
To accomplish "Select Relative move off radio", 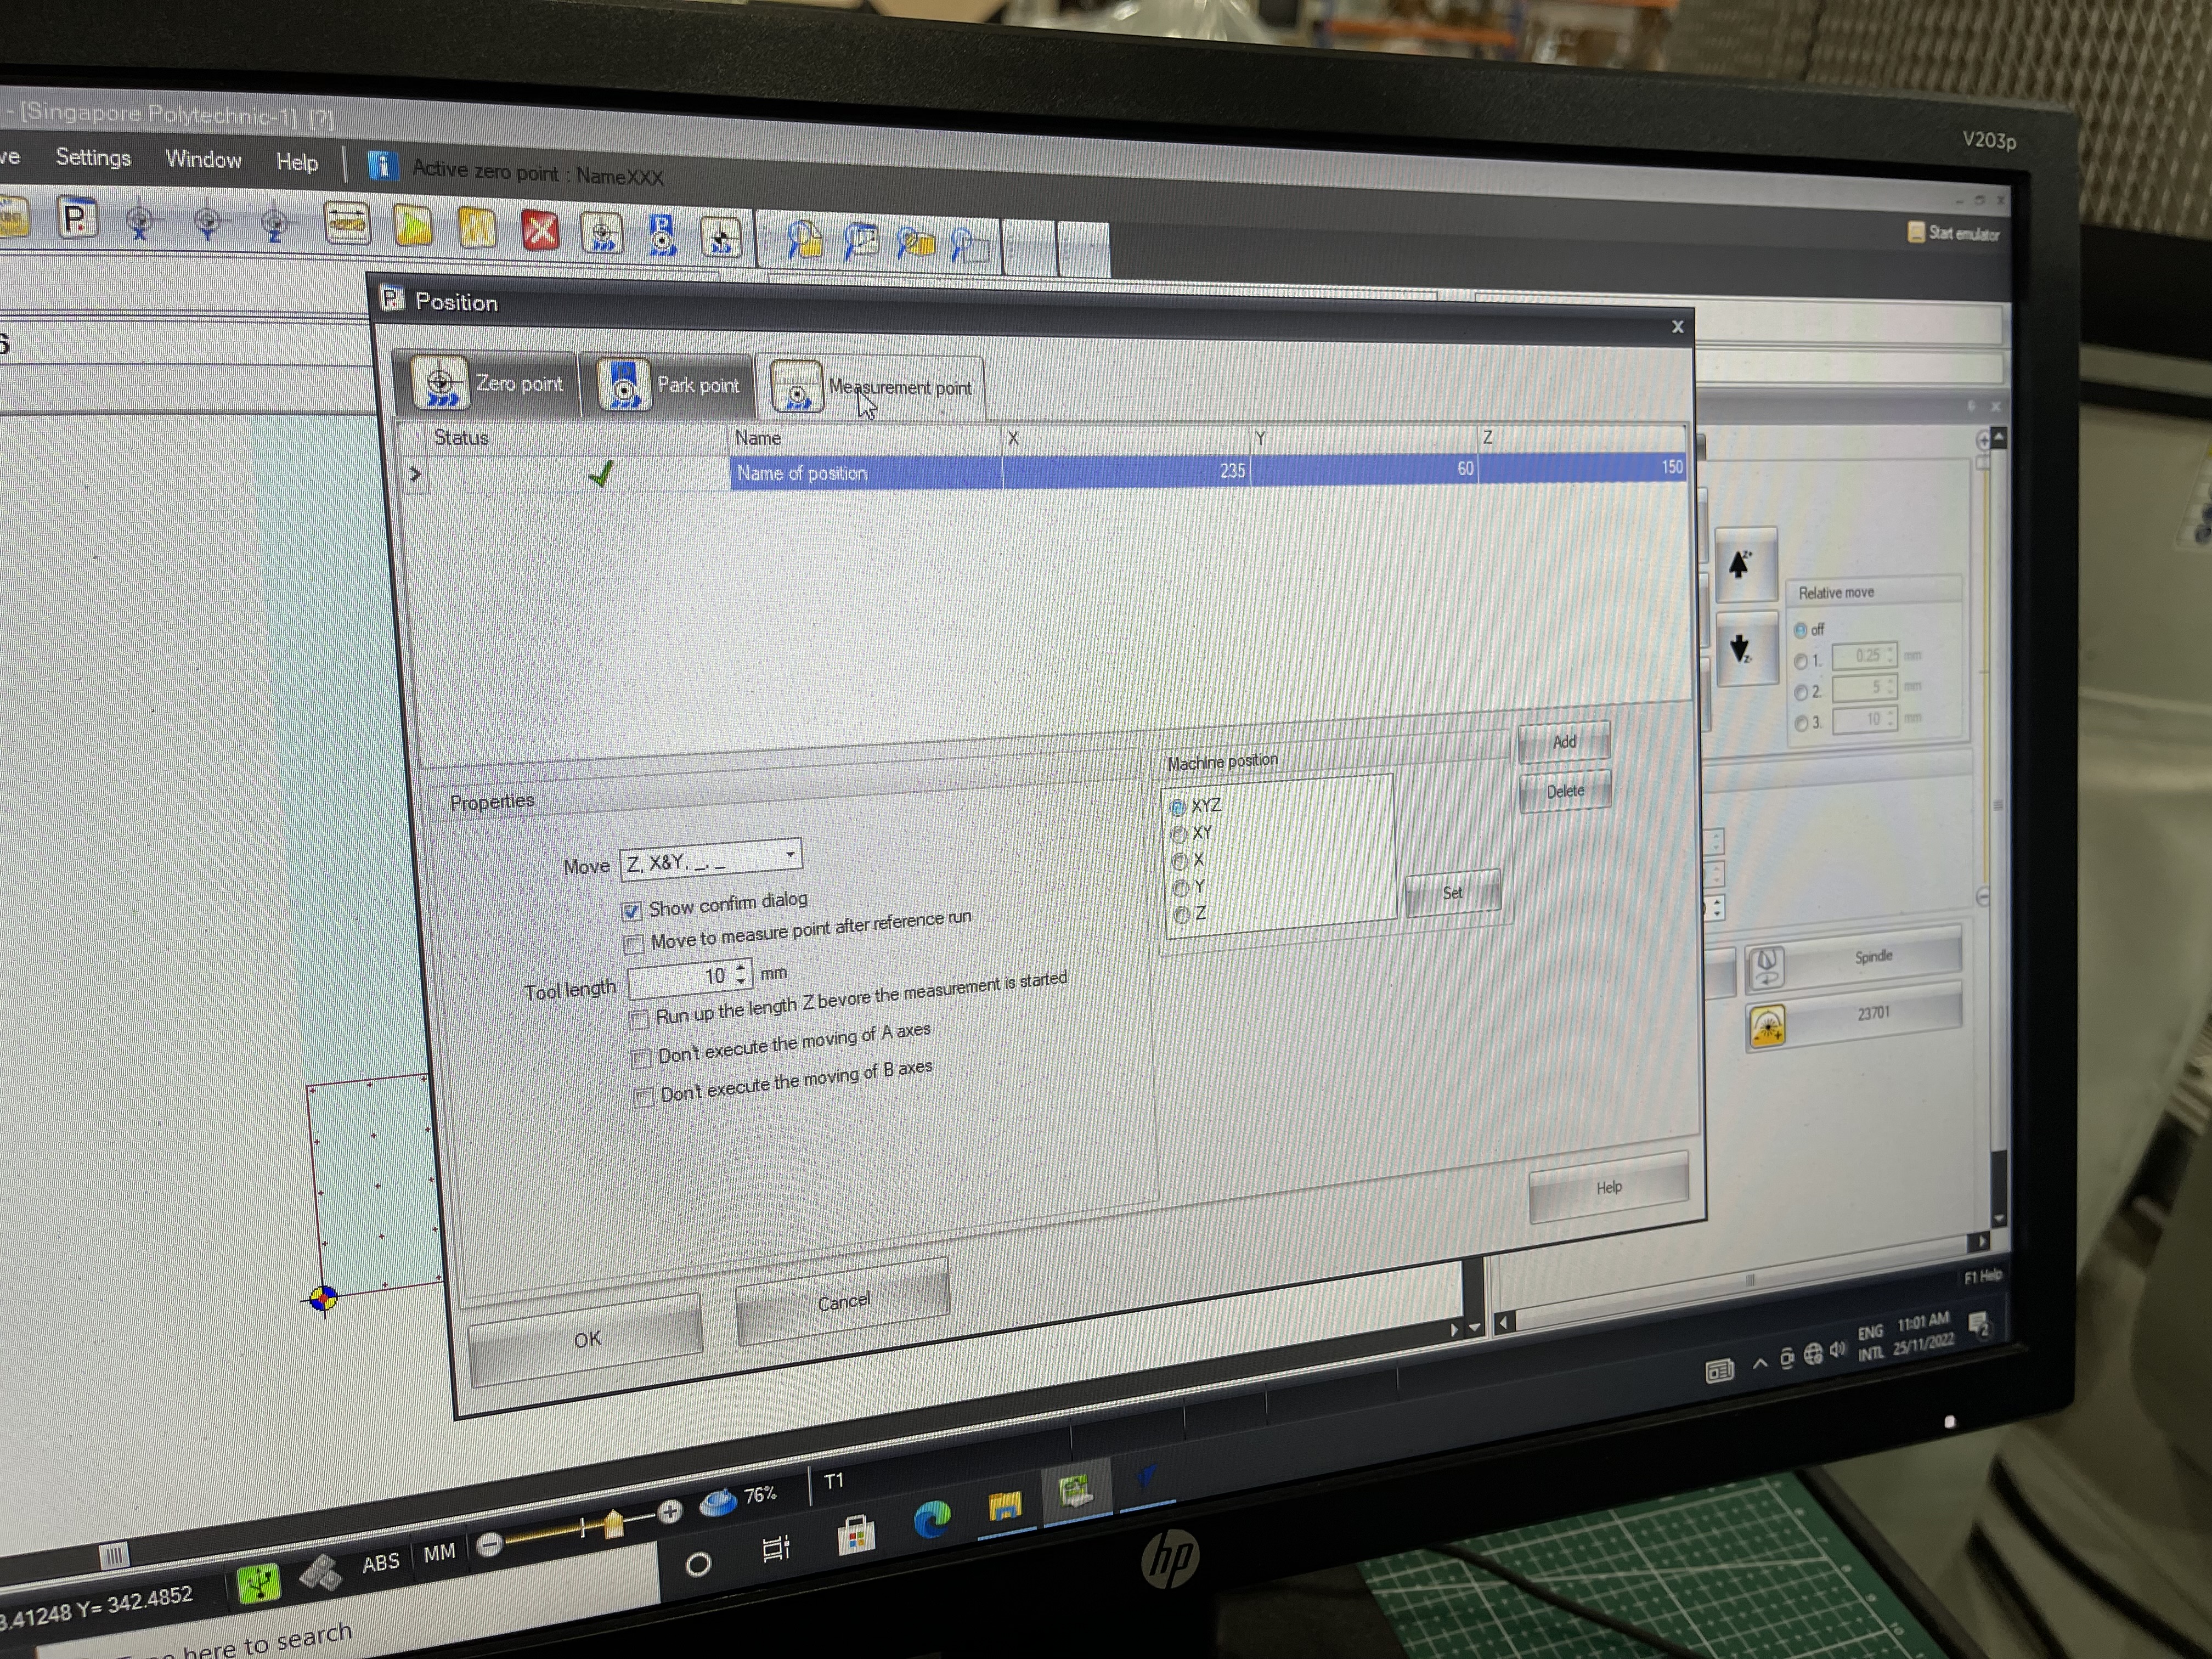I will (x=1800, y=630).
